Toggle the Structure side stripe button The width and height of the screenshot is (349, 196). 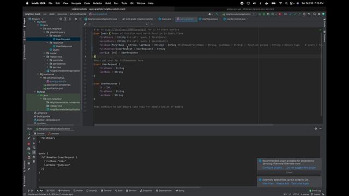click(x=24, y=166)
